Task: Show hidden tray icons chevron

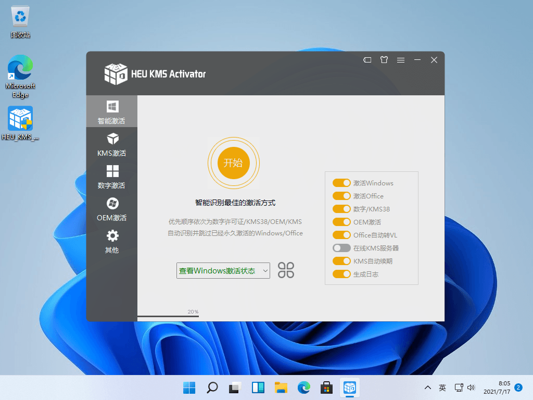Action: 428,387
